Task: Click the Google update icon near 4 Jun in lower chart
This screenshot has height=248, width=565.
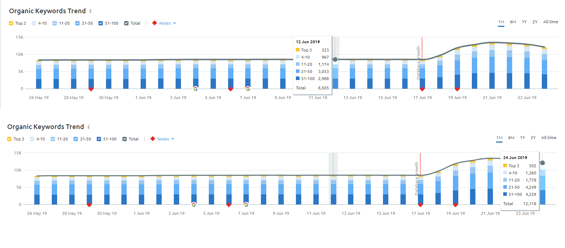Action: [x=193, y=204]
